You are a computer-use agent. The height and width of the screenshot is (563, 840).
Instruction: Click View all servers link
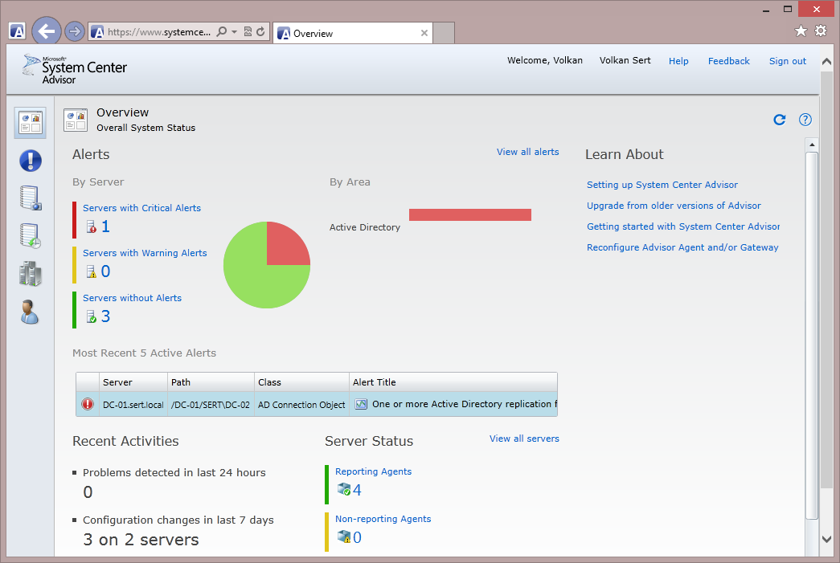(x=524, y=439)
